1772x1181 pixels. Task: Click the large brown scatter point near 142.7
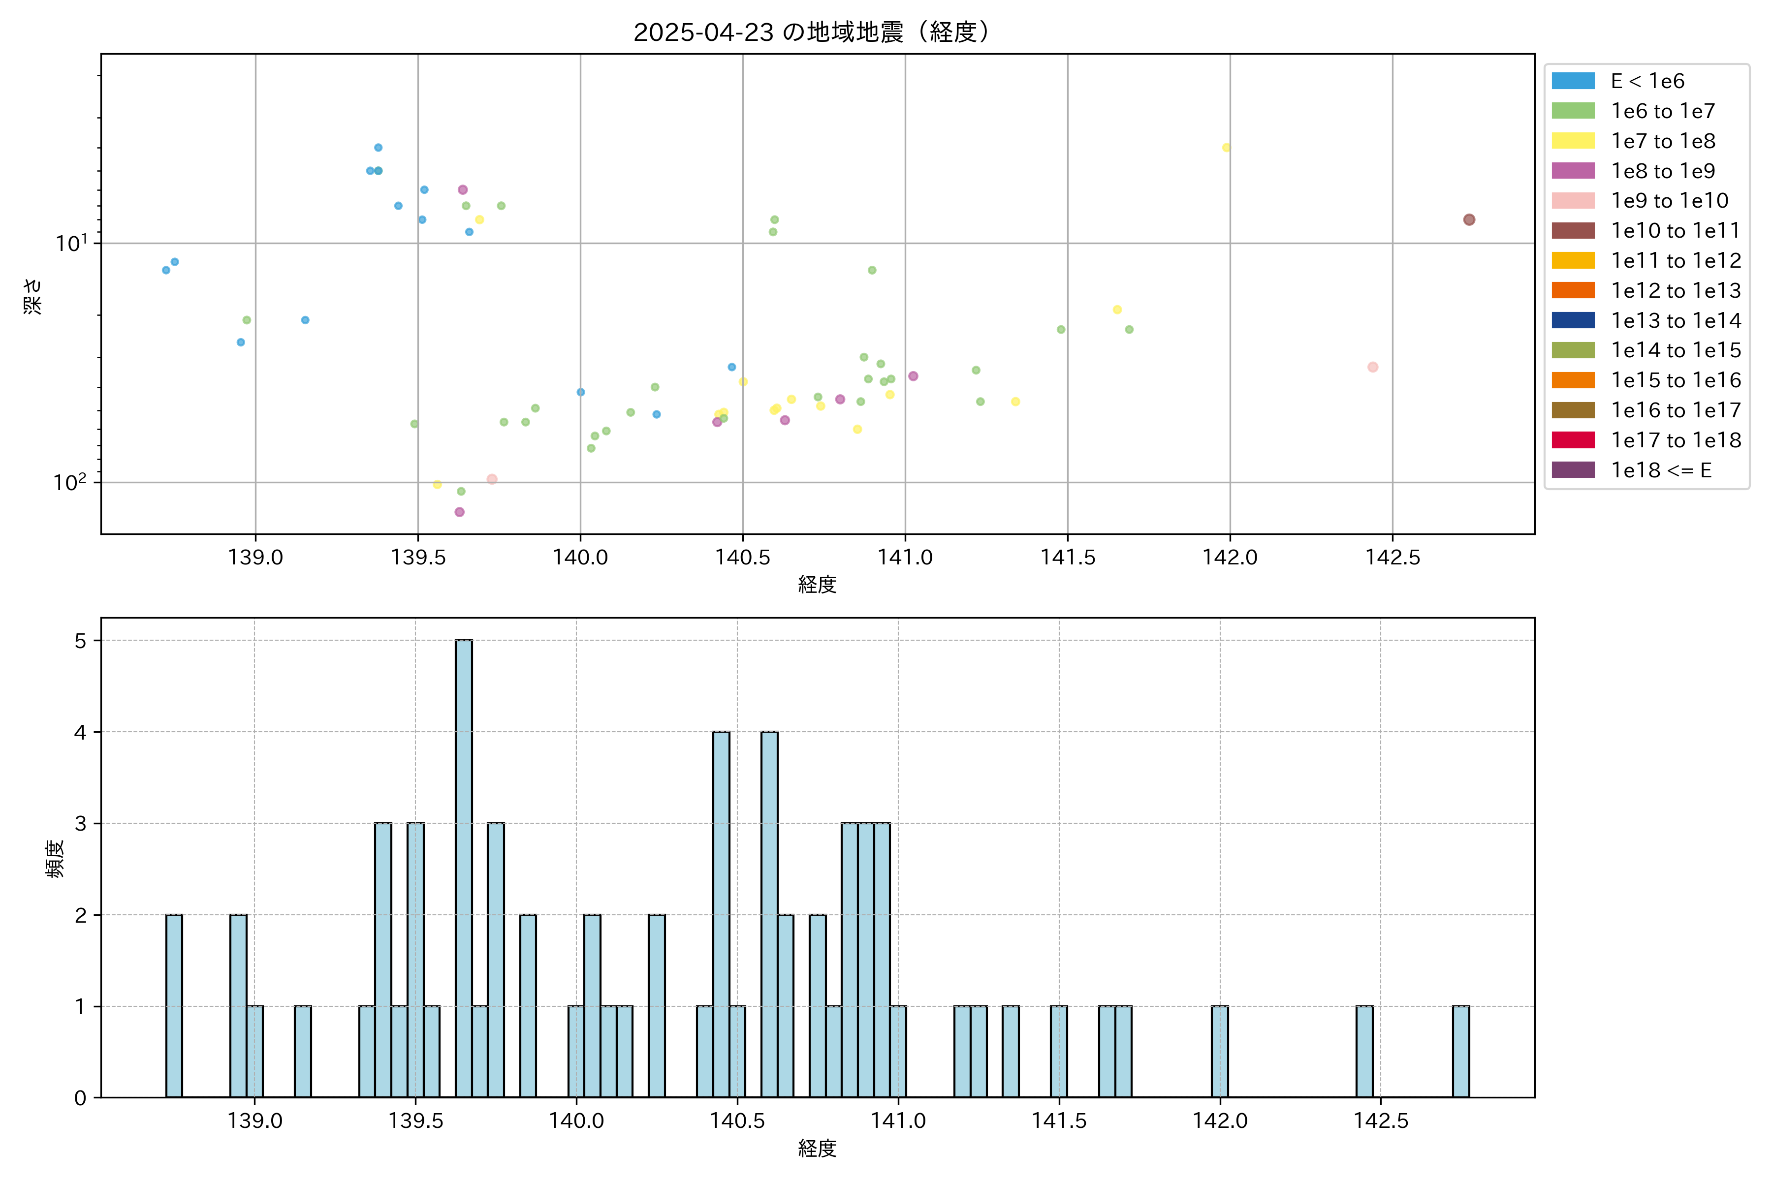click(1468, 220)
